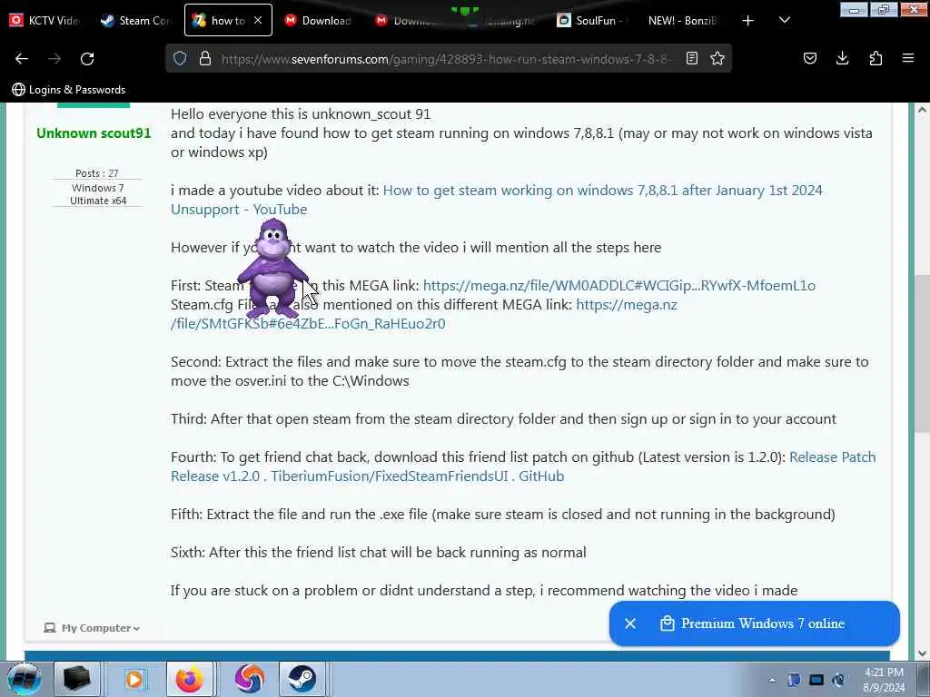The image size is (930, 697).
Task: Open the Windows Start menu orb
Action: click(x=24, y=679)
